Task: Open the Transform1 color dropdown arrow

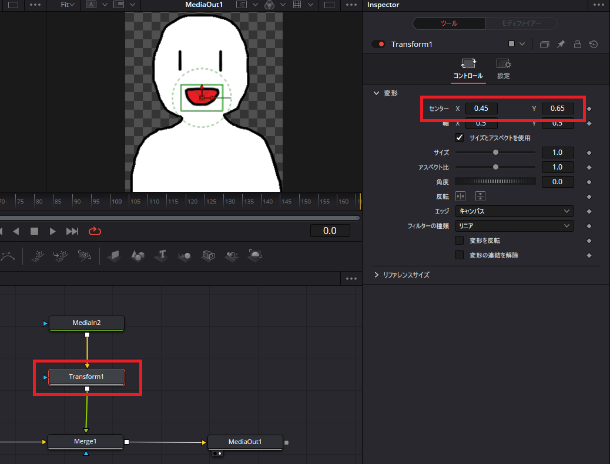Action: 522,44
